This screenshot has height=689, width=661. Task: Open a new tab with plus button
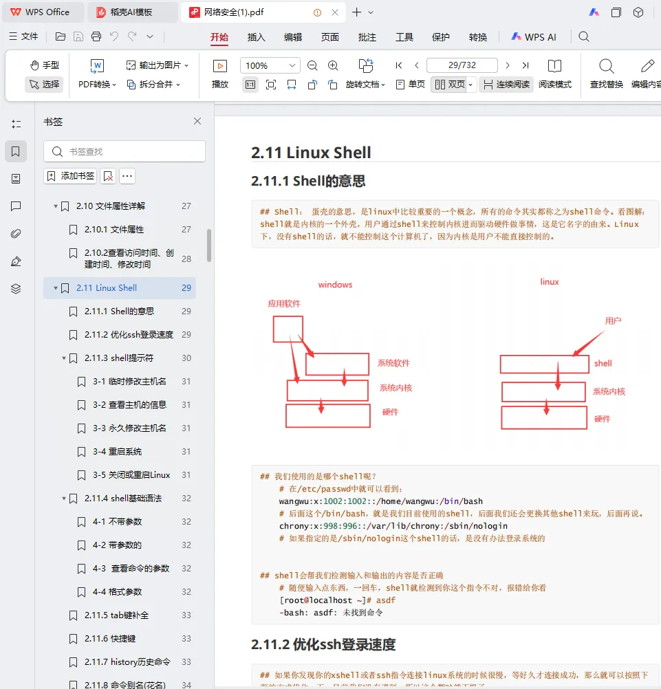tap(357, 12)
